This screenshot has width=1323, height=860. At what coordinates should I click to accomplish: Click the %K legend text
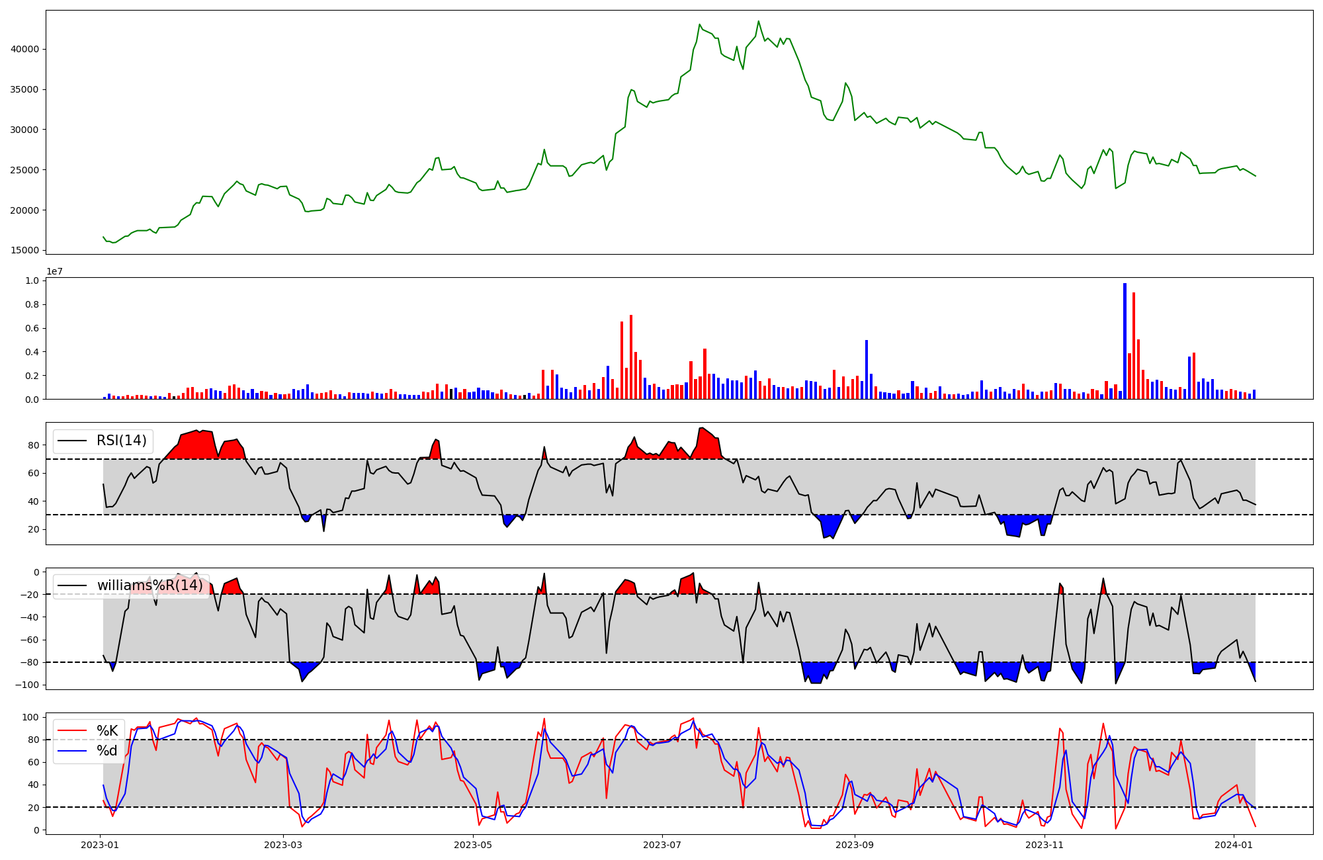(107, 731)
